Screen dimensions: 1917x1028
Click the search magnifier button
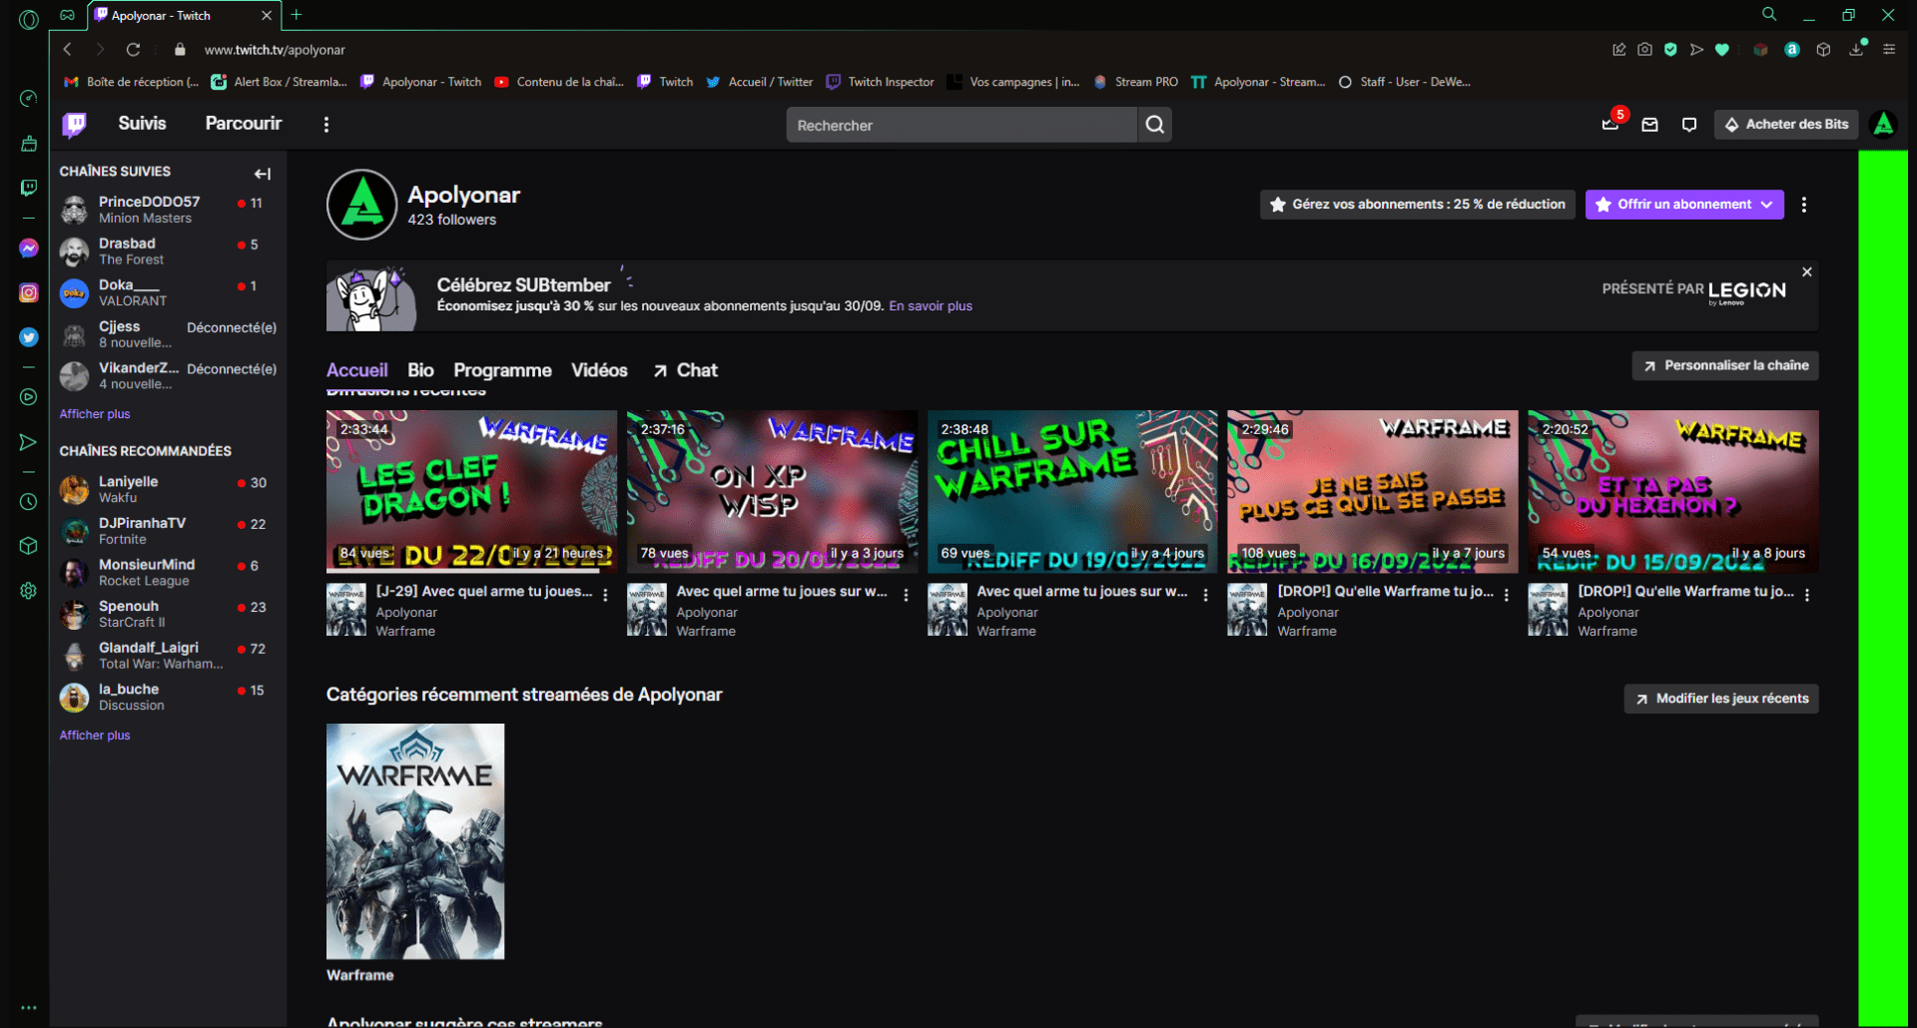coord(1154,125)
